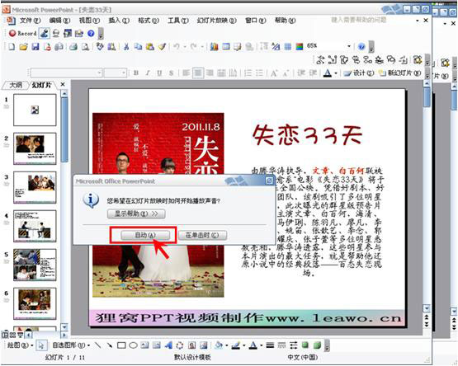This screenshot has width=458, height=366.
Task: Click the Copy icon
Action: pos(138,46)
